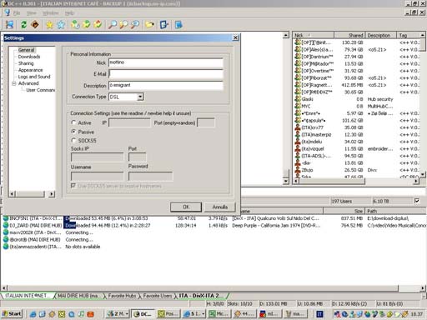Click the user icon beside Glasls

(x=298, y=99)
